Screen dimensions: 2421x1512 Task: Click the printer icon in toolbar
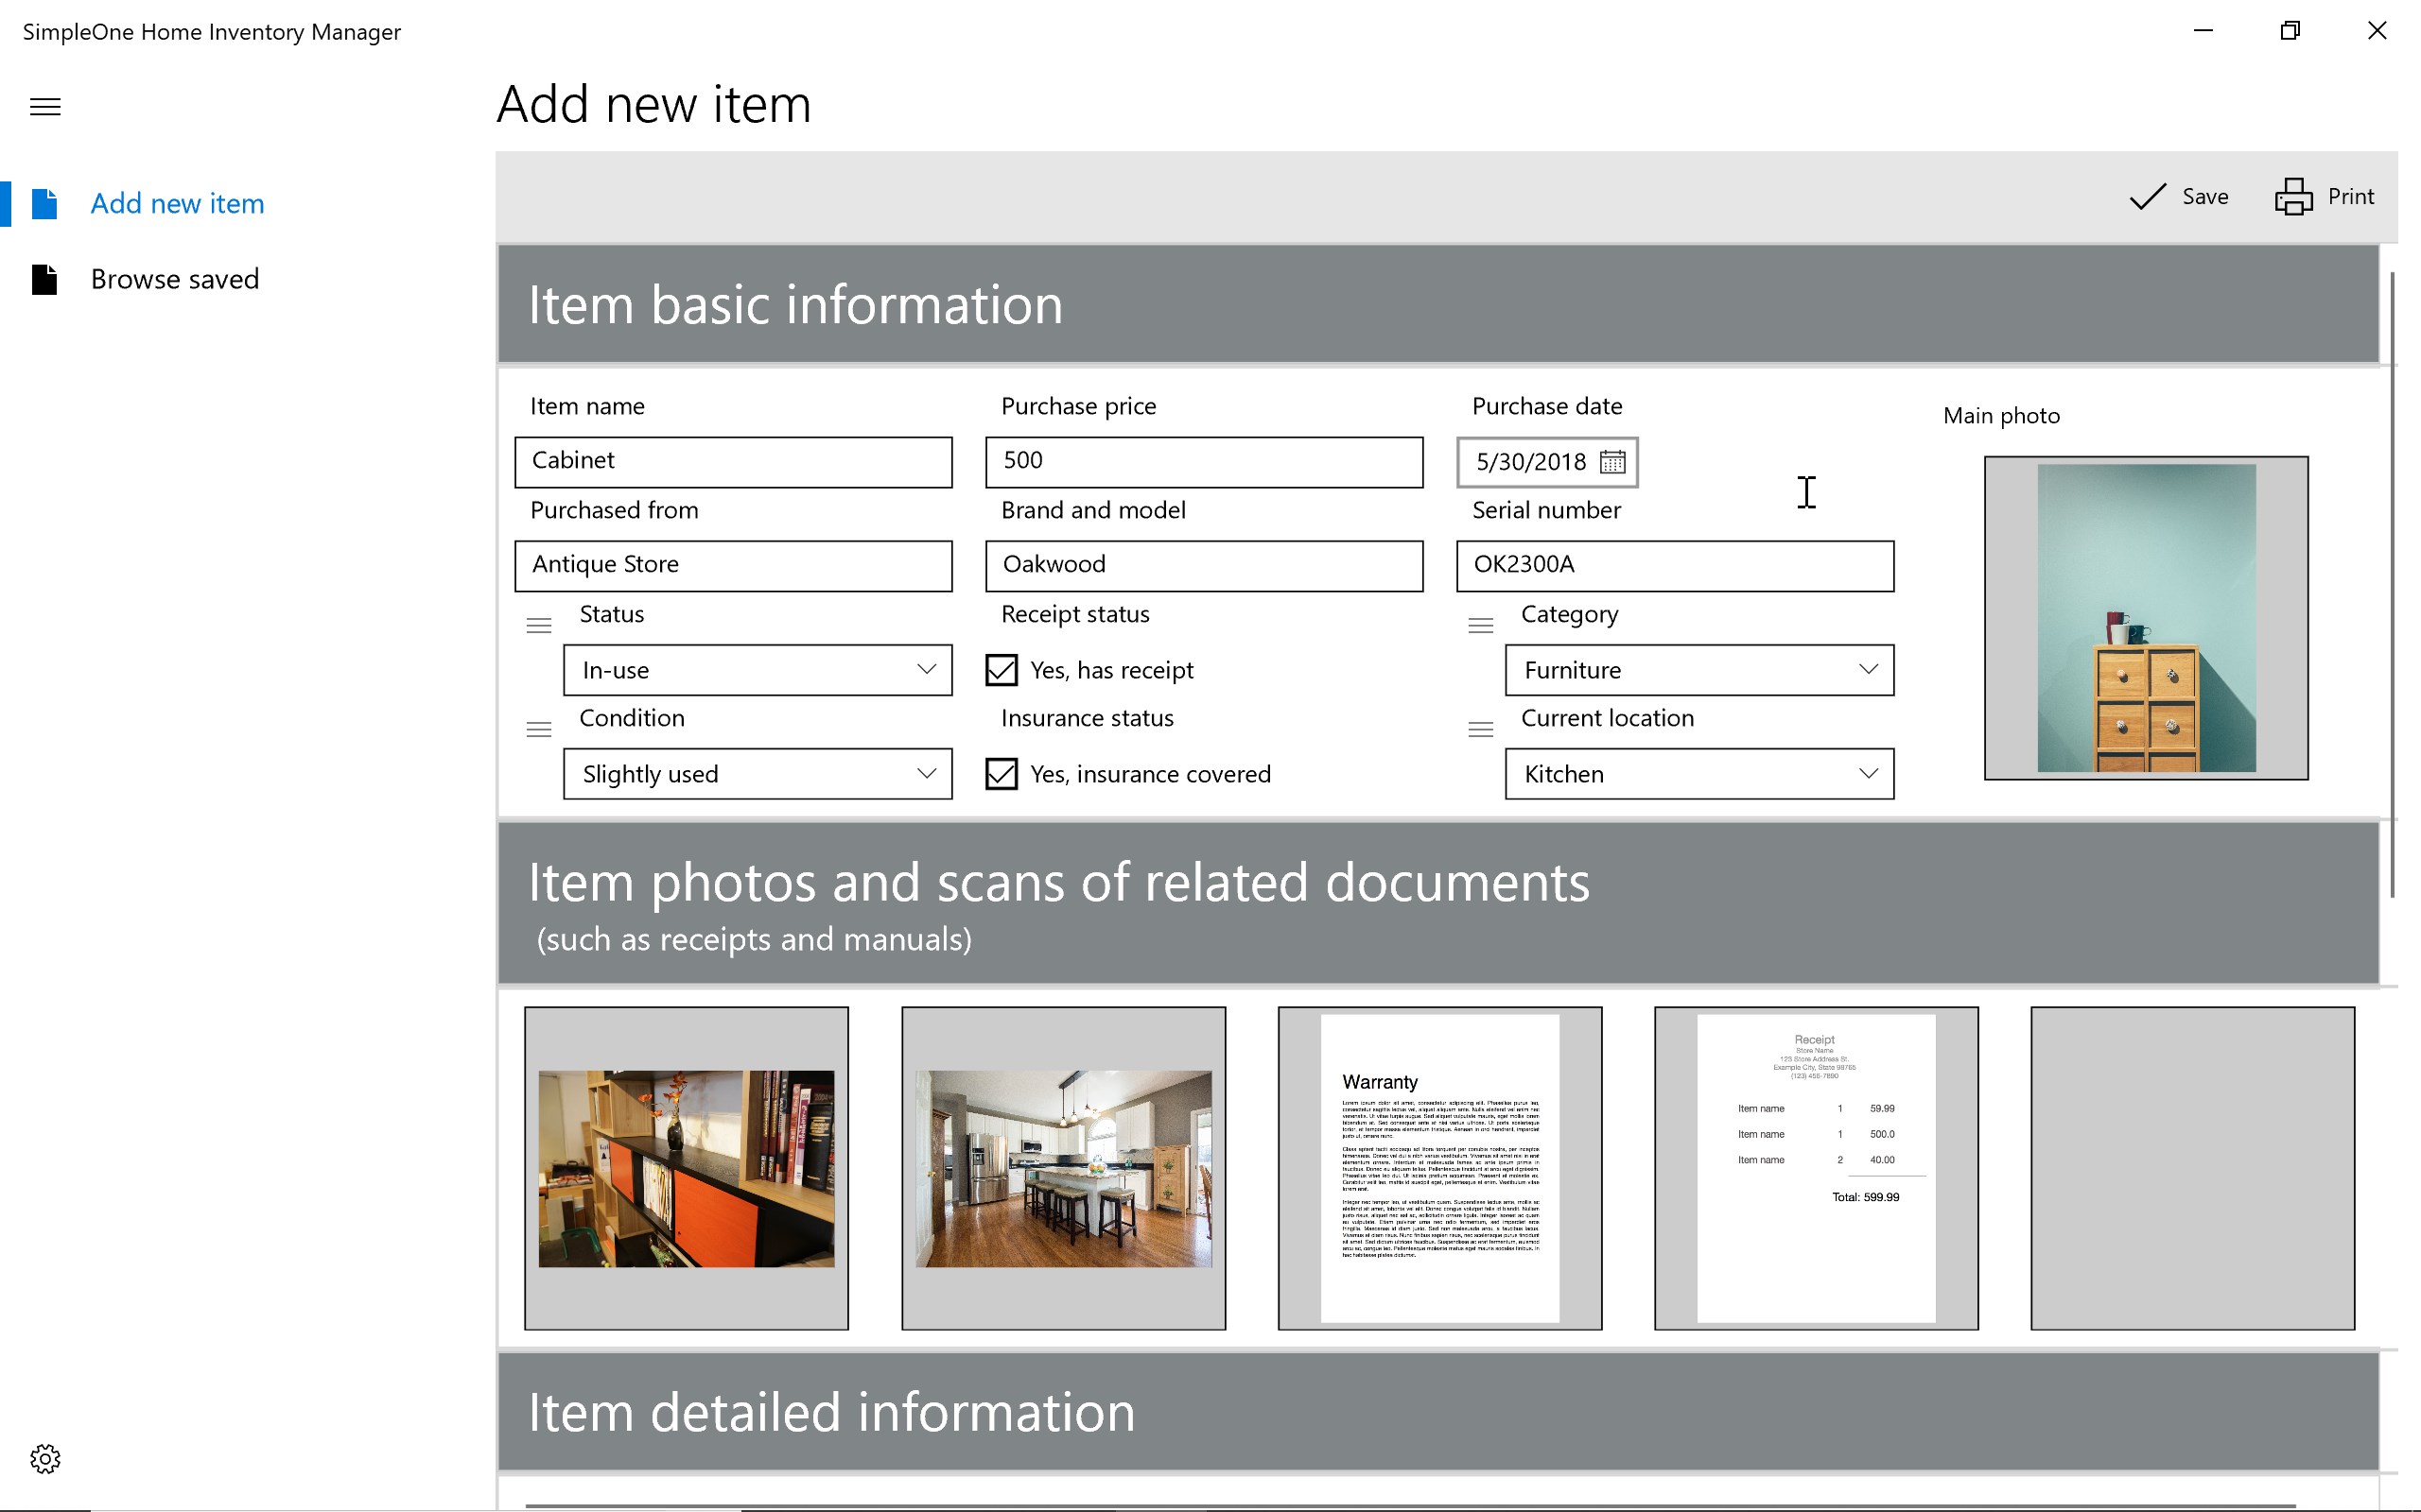[x=2293, y=197]
